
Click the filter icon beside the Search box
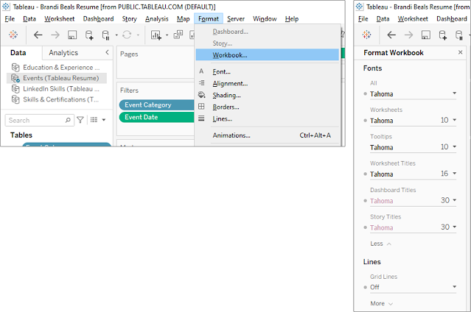[80, 120]
